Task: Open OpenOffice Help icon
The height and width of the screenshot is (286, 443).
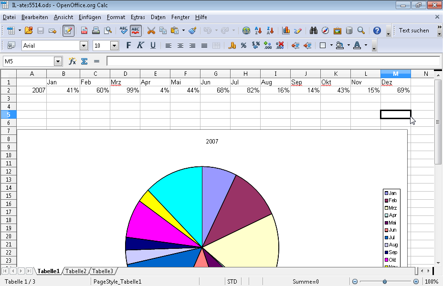Action: point(377,31)
